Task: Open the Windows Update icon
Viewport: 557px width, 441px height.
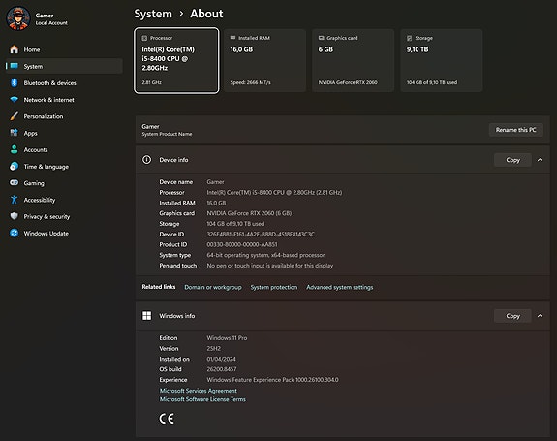Action: pyautogui.click(x=15, y=234)
